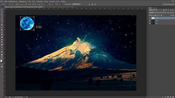This screenshot has width=175, height=98.
Task: Select the Path Selection tool
Action: tap(2, 50)
